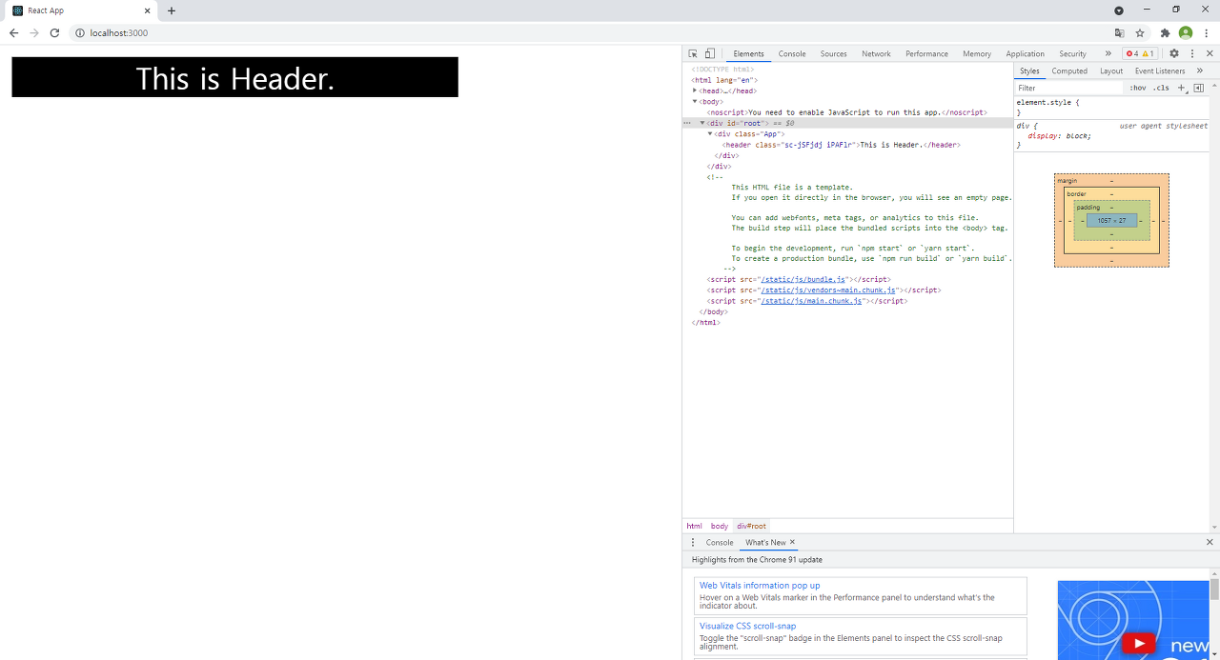Open Visualize CSS scroll-snap link
The width and height of the screenshot is (1220, 660).
pyautogui.click(x=748, y=626)
